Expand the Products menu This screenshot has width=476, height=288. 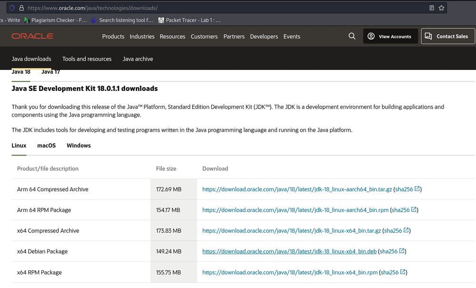click(x=113, y=37)
